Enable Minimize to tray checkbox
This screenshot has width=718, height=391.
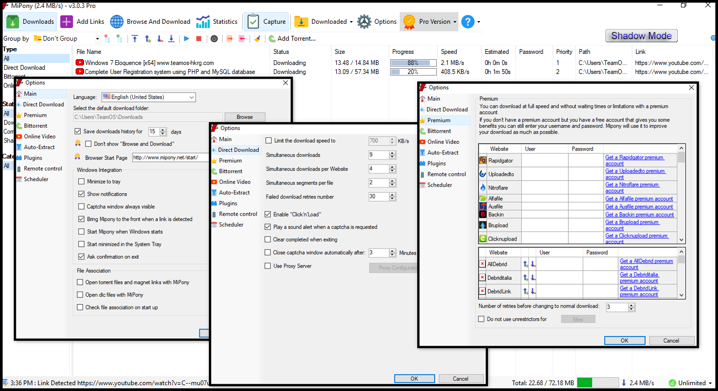[81, 182]
